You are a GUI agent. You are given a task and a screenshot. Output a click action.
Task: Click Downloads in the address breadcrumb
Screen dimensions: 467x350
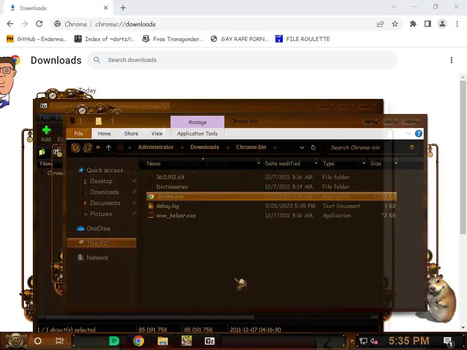[205, 147]
